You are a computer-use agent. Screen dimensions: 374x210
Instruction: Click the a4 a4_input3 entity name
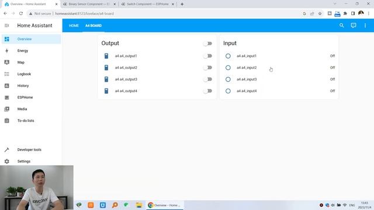tap(247, 79)
